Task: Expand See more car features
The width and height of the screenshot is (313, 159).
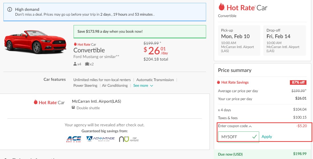Action: pyautogui.click(x=143, y=86)
